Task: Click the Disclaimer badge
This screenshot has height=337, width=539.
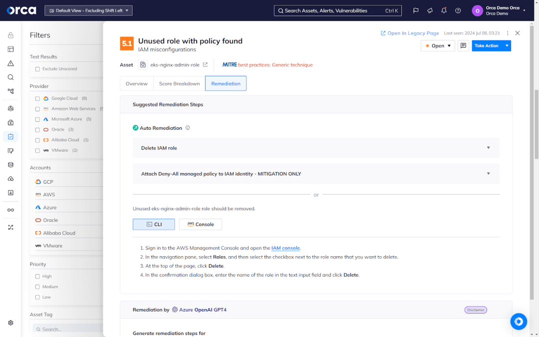Action: pos(476,310)
